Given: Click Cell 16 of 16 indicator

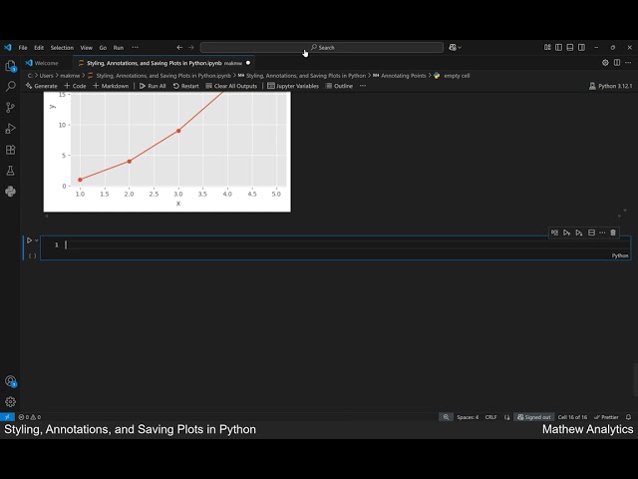Looking at the screenshot, I should [x=572, y=417].
